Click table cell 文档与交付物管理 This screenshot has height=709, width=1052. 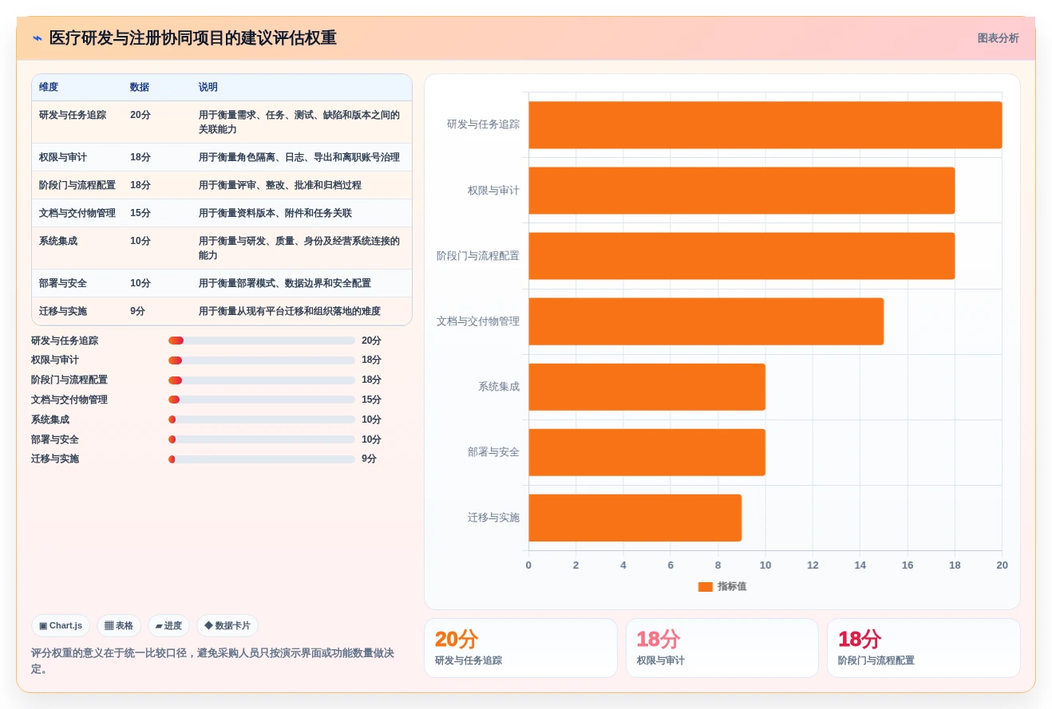point(77,213)
